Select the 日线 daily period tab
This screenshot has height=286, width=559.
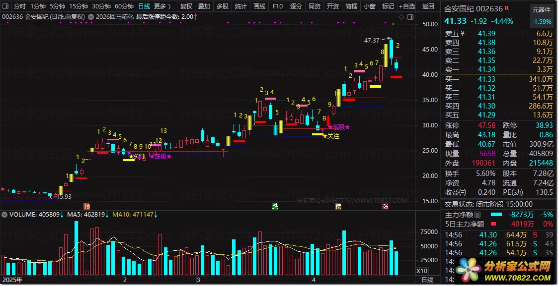[144, 6]
